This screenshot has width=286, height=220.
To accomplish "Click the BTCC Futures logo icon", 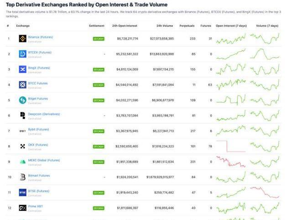I will point(22,85).
